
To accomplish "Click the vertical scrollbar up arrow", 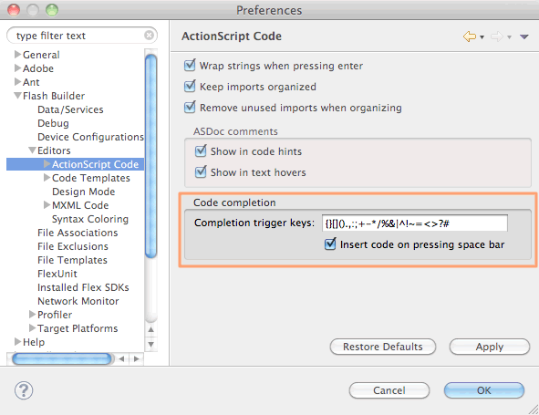I will click(x=150, y=329).
